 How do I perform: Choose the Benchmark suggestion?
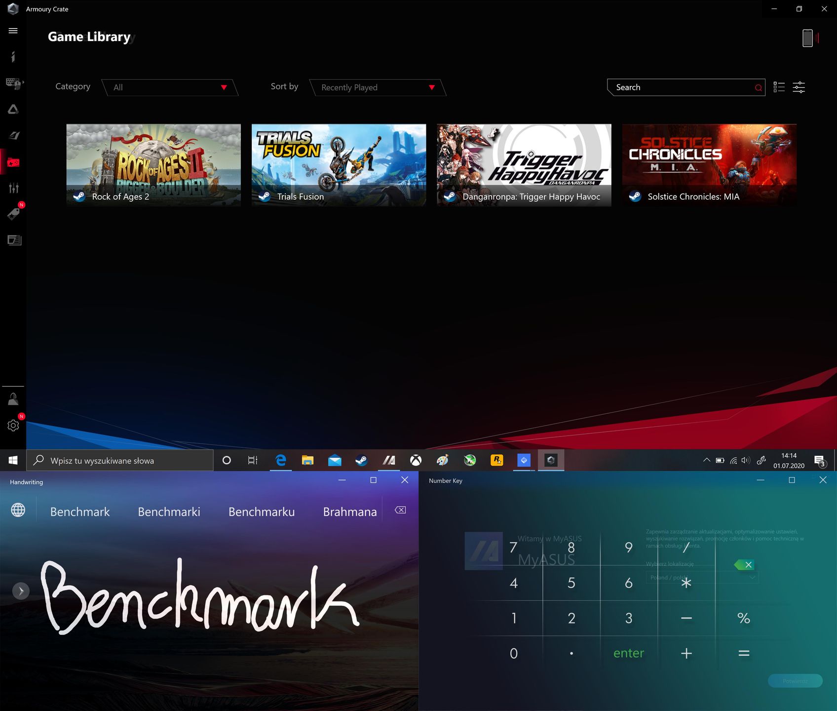click(x=80, y=512)
